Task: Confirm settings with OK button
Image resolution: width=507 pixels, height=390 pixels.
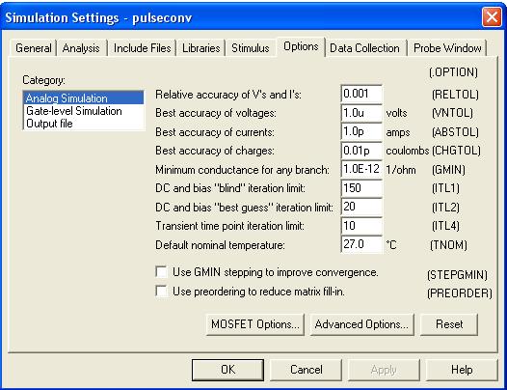Action: point(227,370)
